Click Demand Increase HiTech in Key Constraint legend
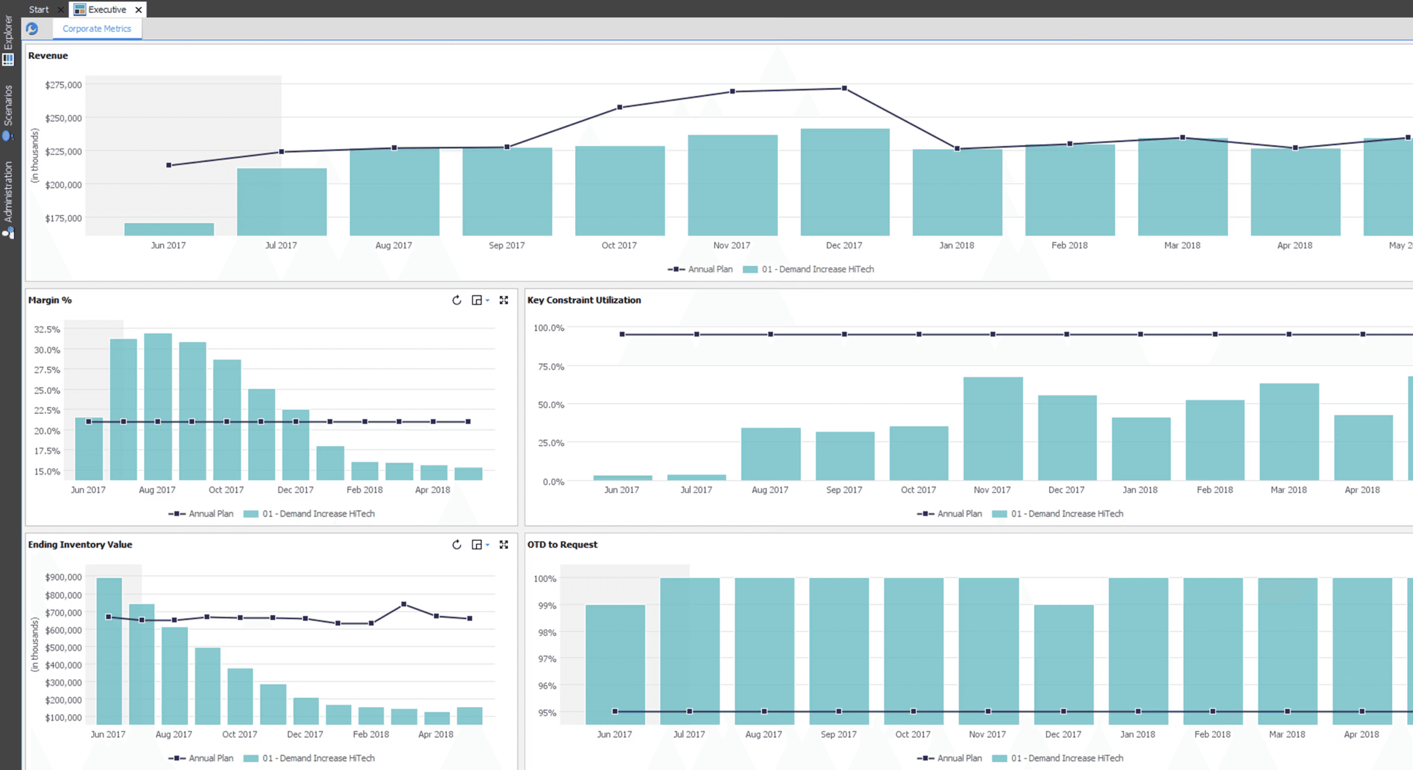Image resolution: width=1413 pixels, height=770 pixels. point(1067,514)
